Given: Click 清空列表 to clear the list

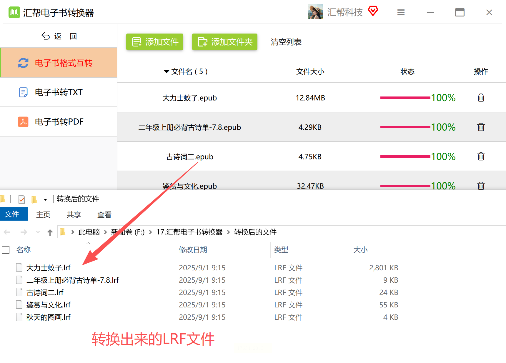Looking at the screenshot, I should tap(286, 42).
